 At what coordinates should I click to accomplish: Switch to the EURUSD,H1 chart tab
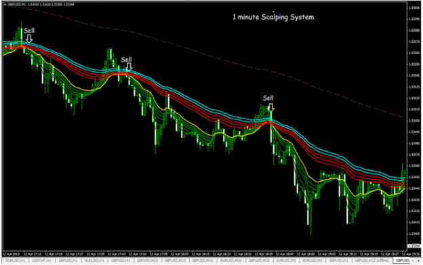16,260
